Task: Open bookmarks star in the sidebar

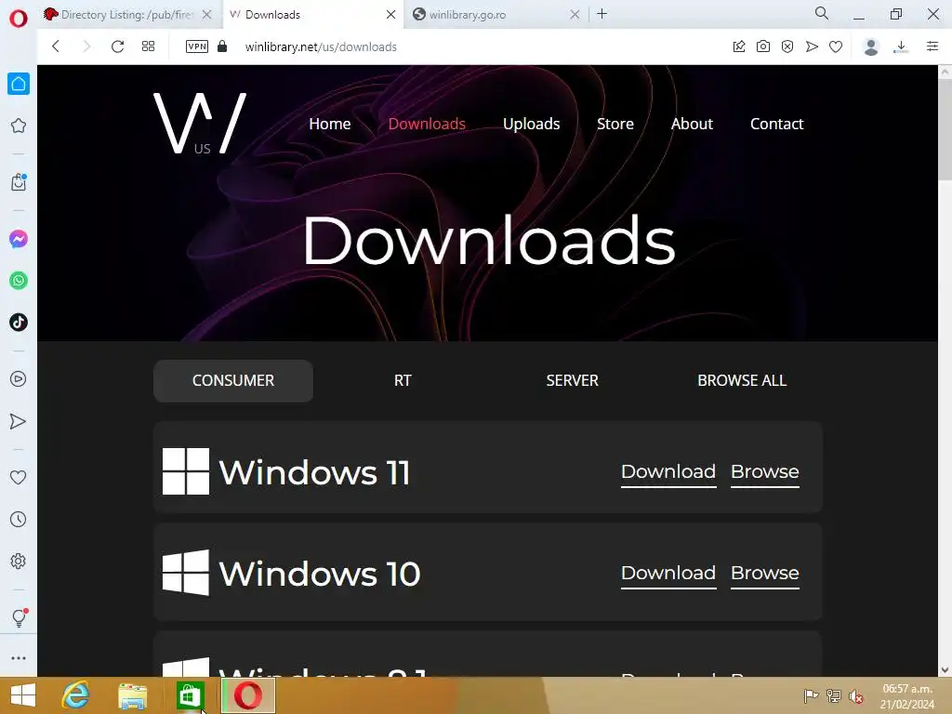Action: tap(19, 126)
